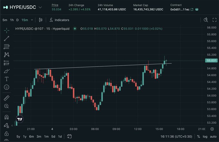
Task: Click the underlined Price label
Action: pos(55,5)
